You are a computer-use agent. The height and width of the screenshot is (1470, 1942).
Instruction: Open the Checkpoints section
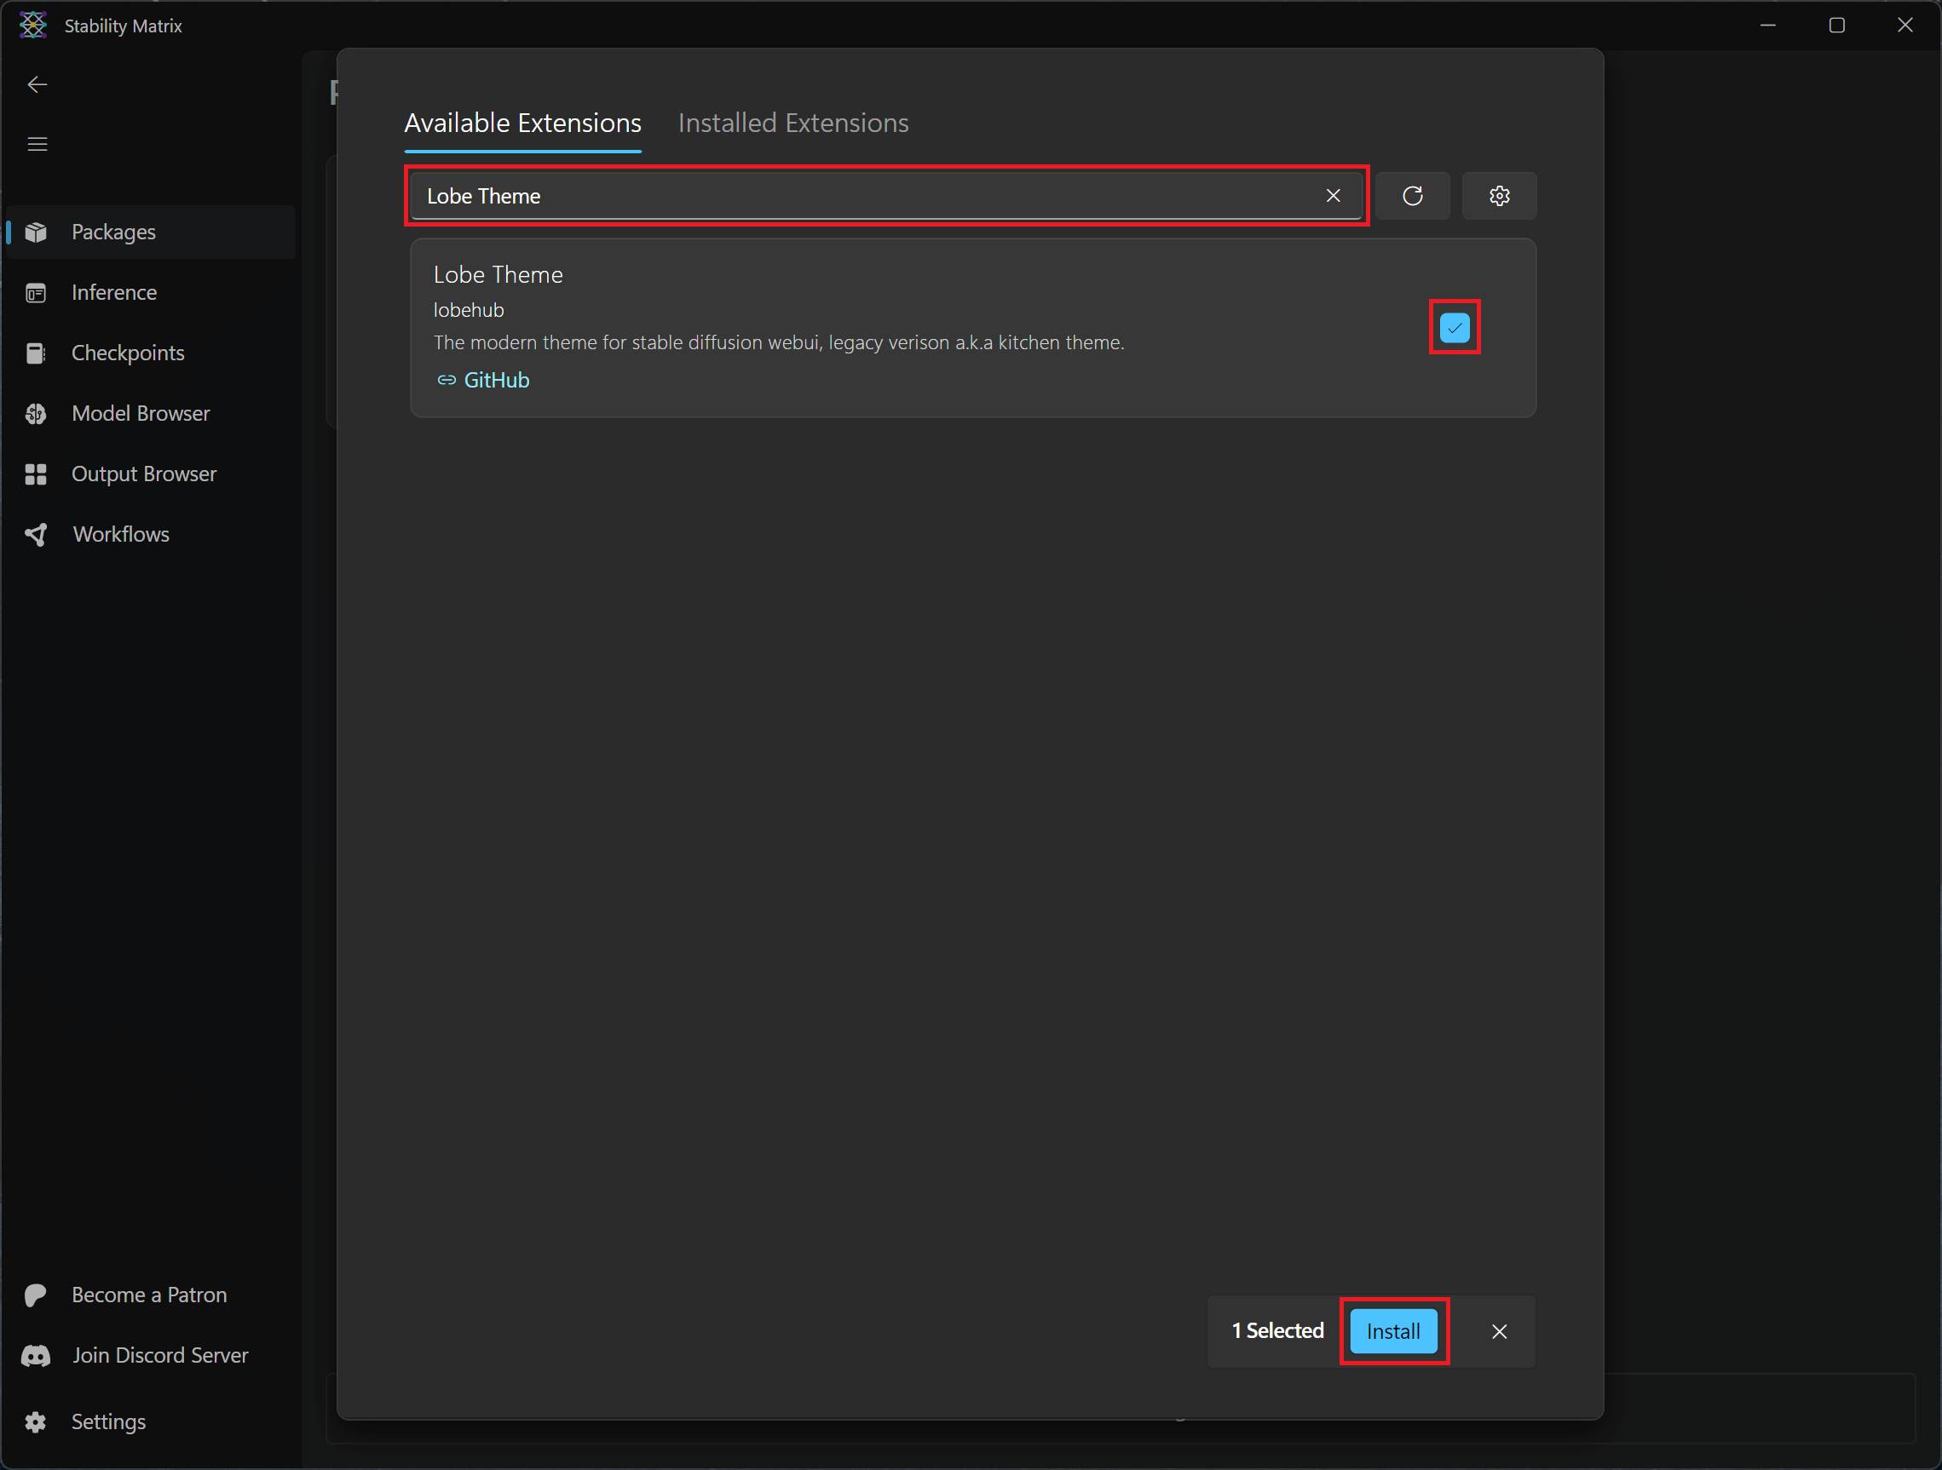click(x=127, y=353)
